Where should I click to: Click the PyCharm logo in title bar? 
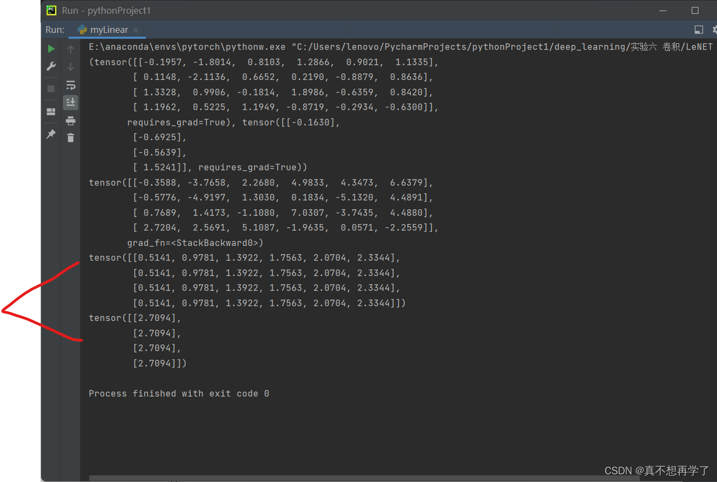pyautogui.click(x=51, y=10)
